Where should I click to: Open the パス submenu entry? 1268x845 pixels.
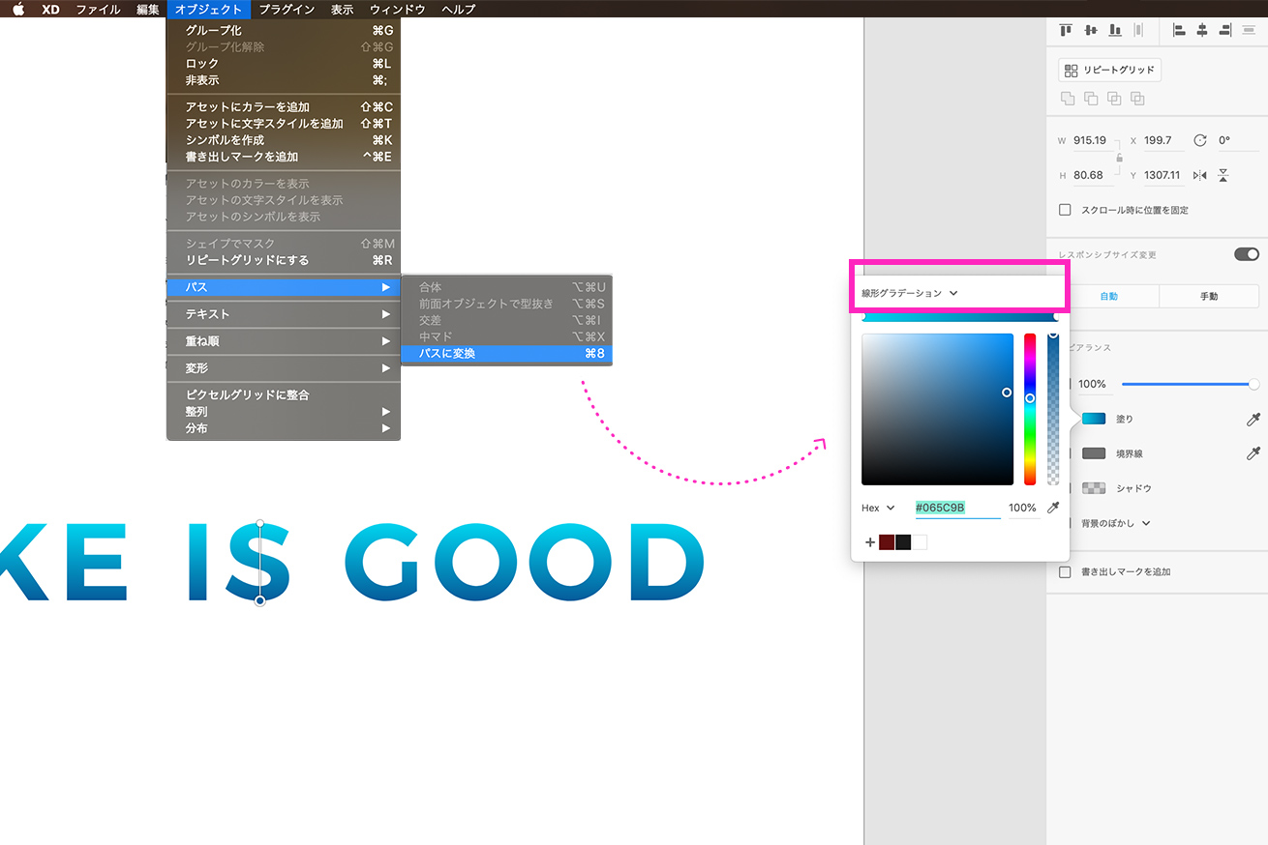[x=284, y=287]
